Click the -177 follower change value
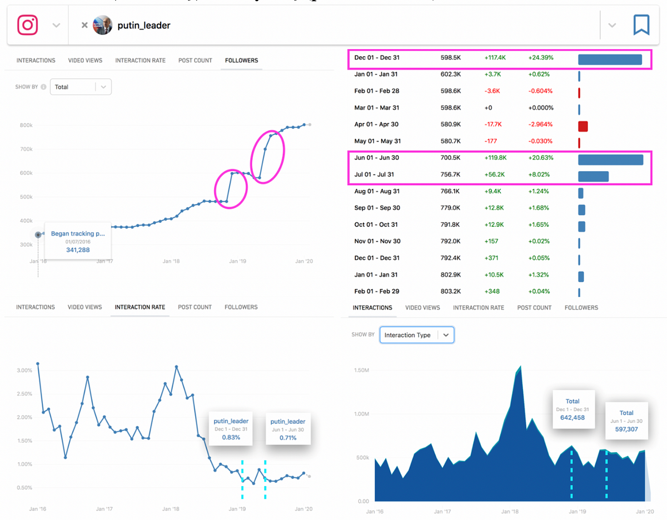Viewport: 667px width, 520px height. click(490, 141)
